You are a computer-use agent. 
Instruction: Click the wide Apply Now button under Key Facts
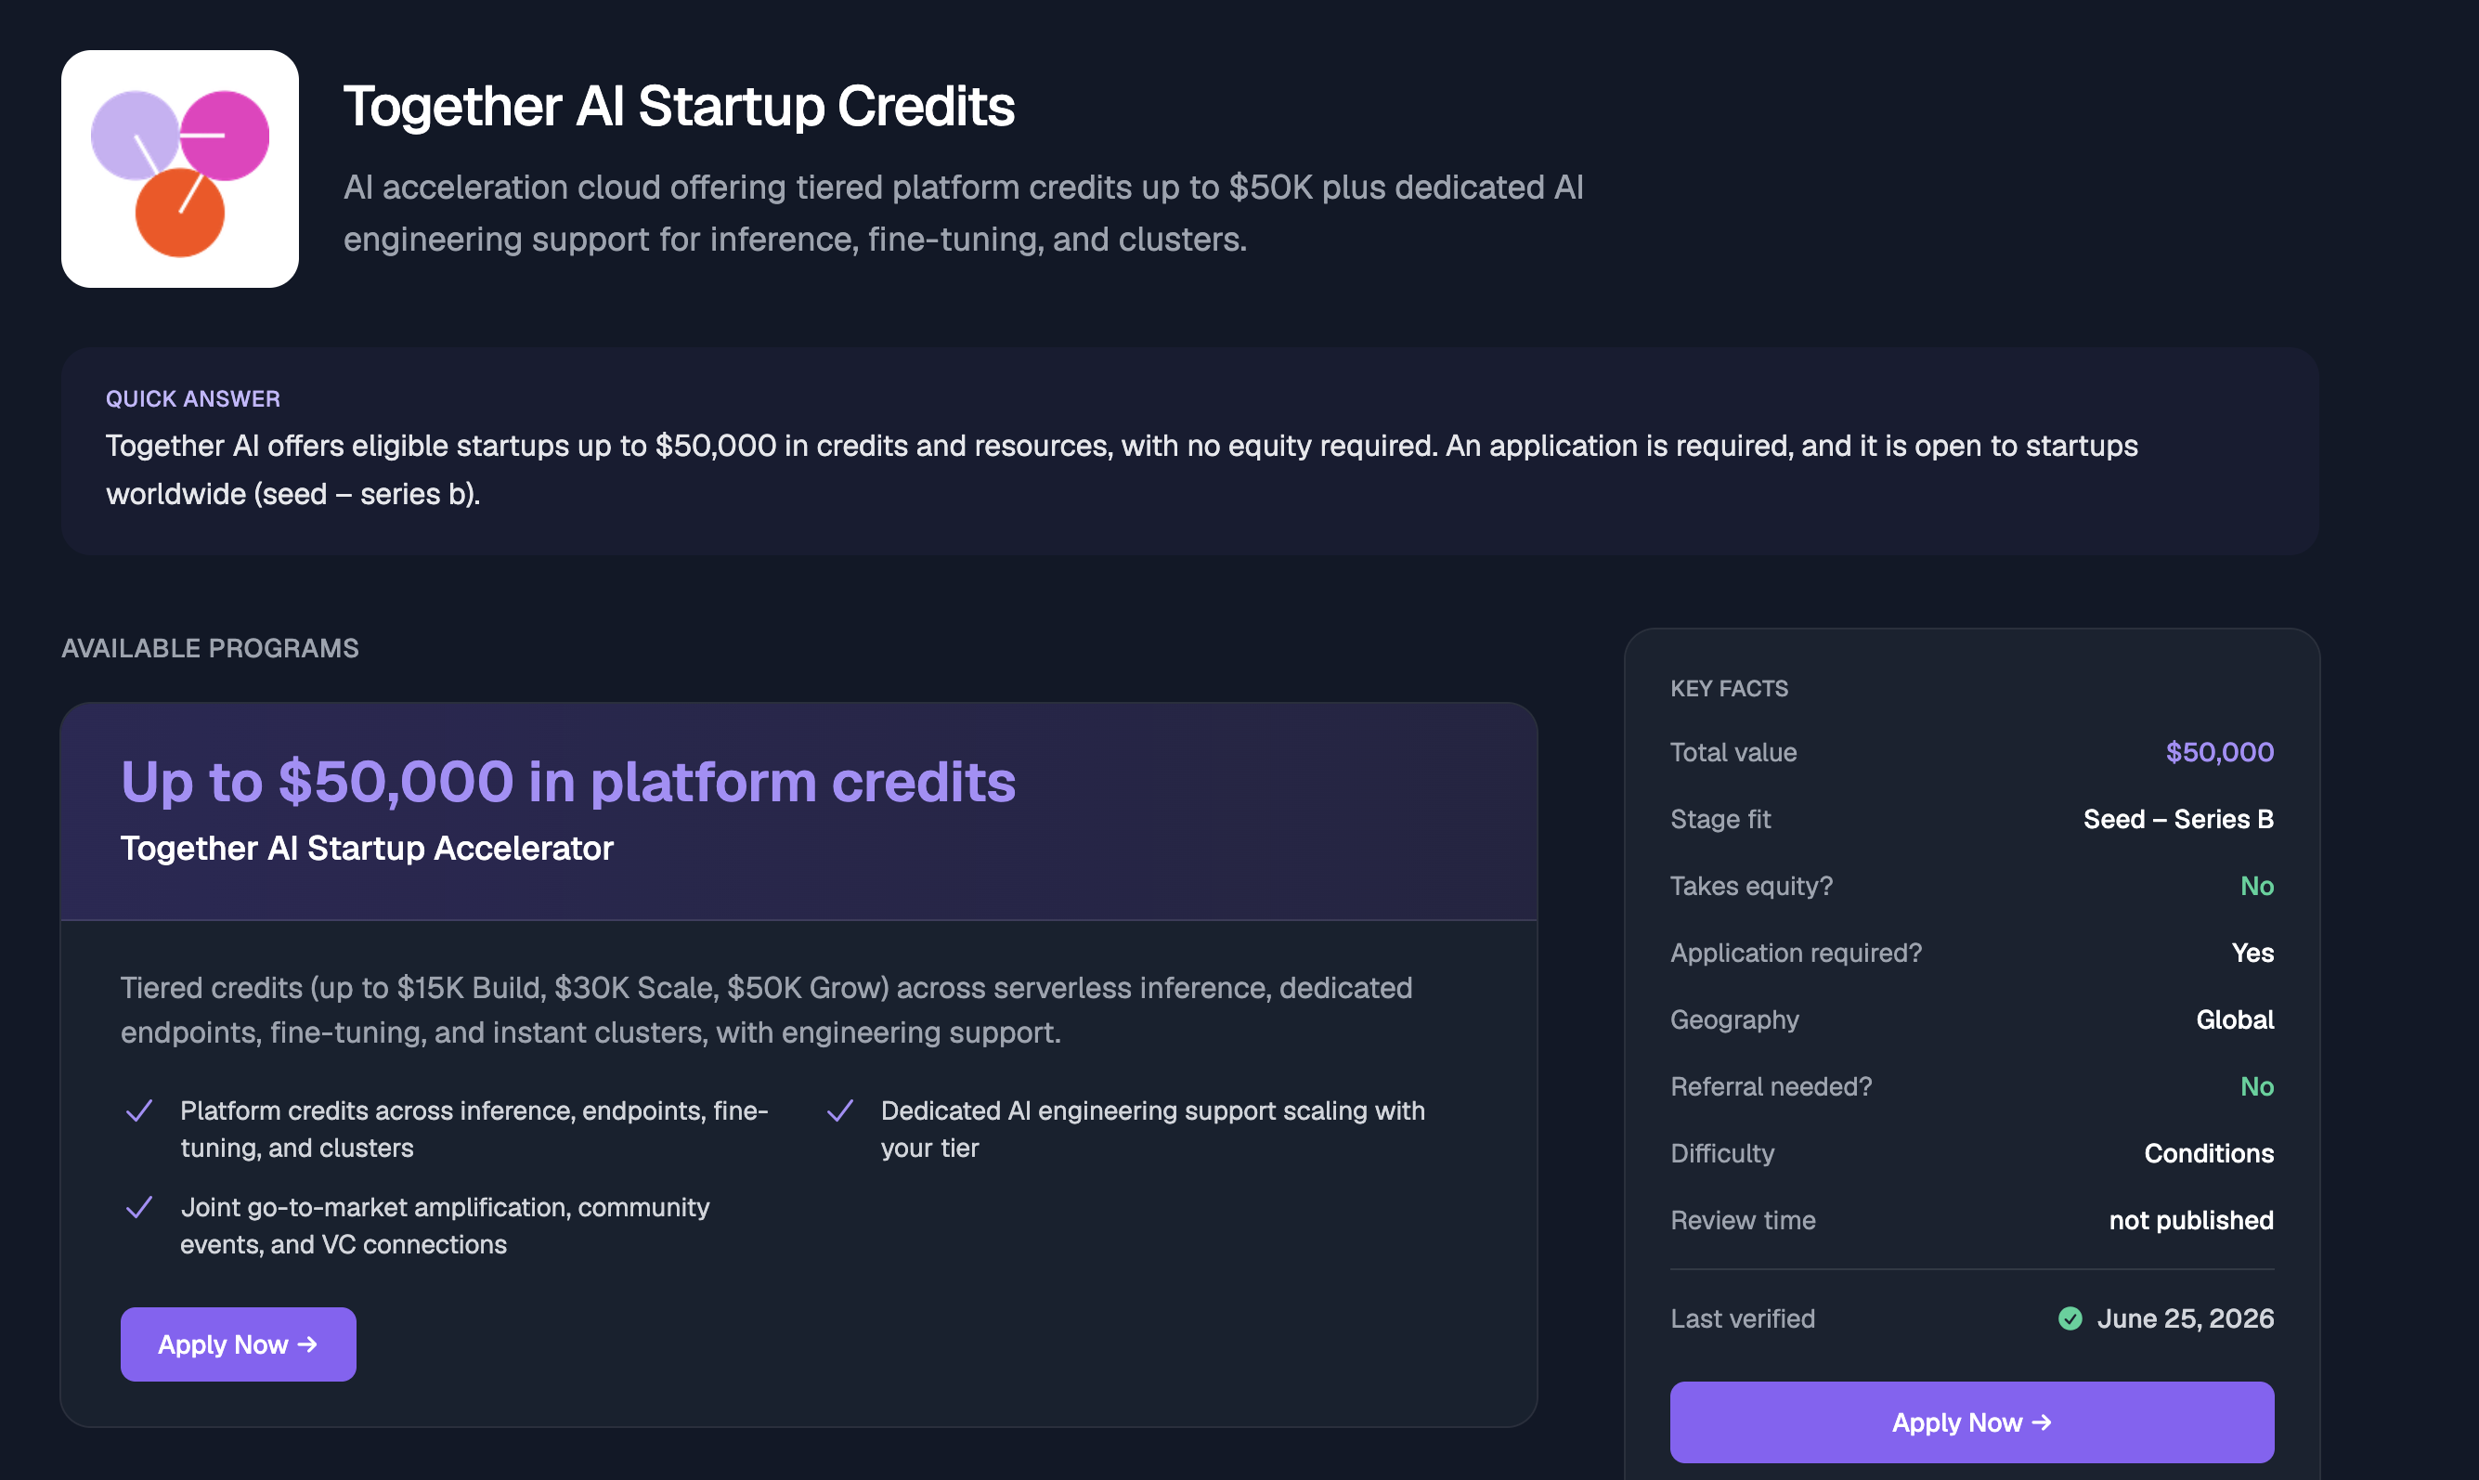[x=1971, y=1422]
